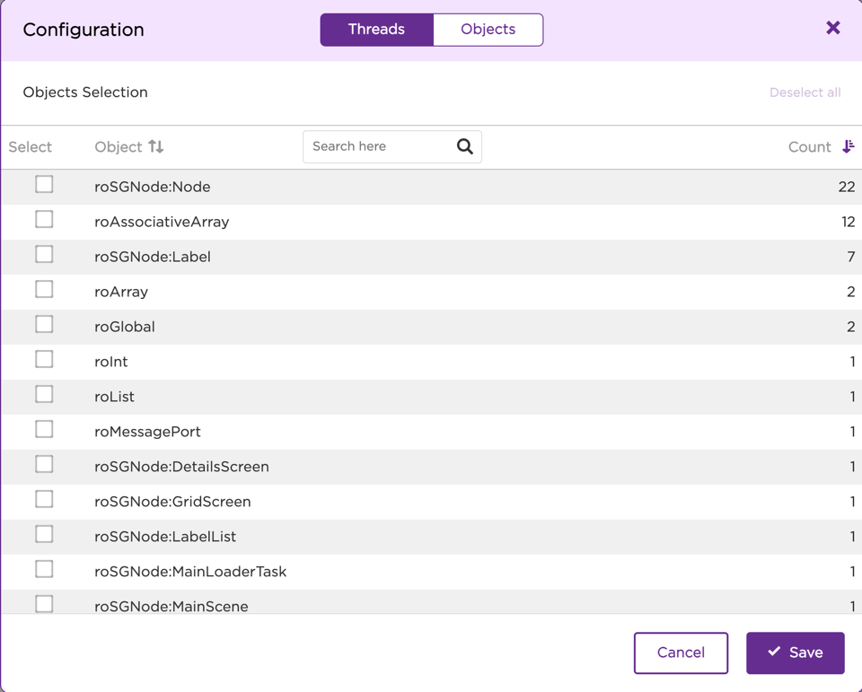Select the roGlobal object

44,324
